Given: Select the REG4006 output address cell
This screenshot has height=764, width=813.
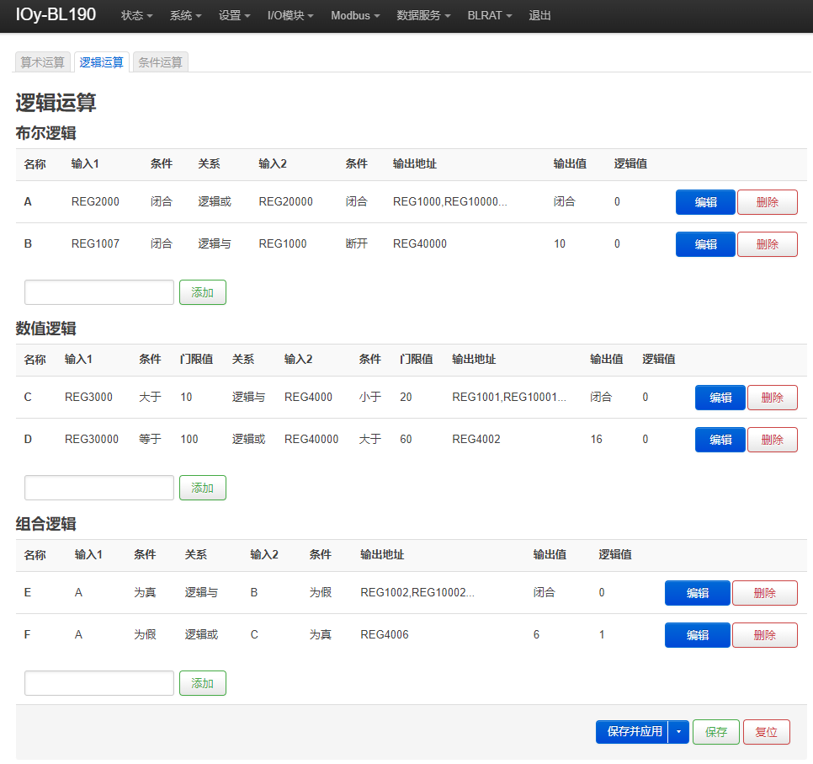Looking at the screenshot, I should click(385, 634).
